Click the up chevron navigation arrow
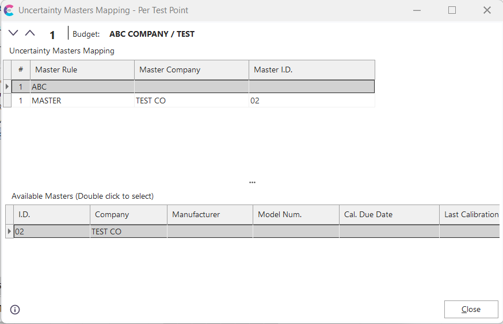Image resolution: width=503 pixels, height=324 pixels. [x=30, y=33]
